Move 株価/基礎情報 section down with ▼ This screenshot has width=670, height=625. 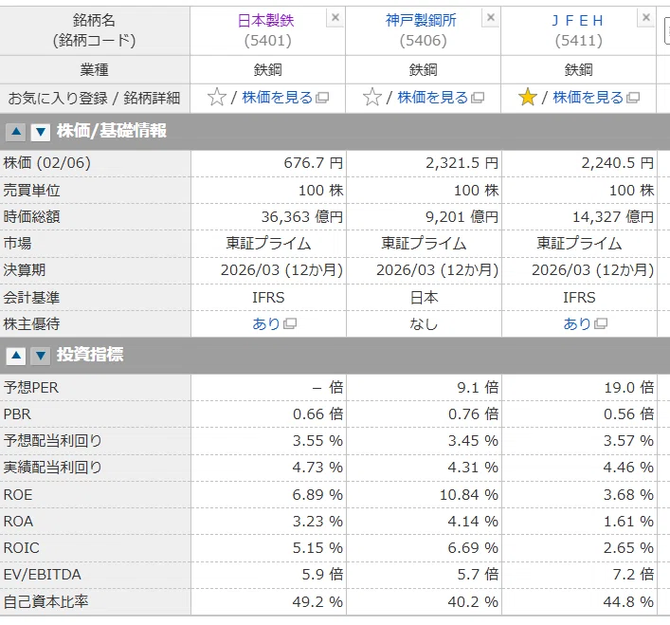click(x=41, y=132)
